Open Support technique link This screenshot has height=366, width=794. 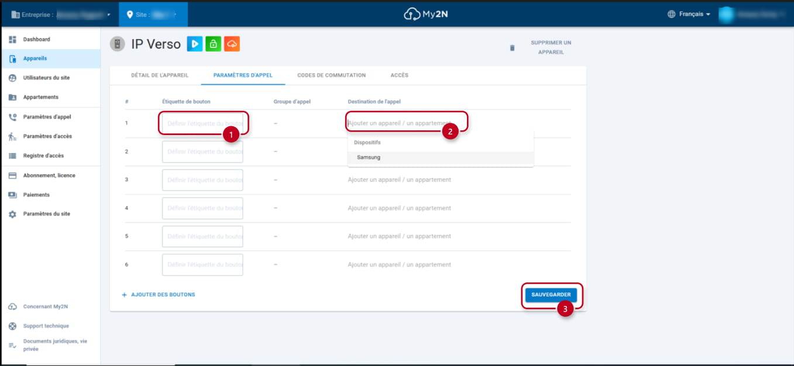pyautogui.click(x=46, y=326)
